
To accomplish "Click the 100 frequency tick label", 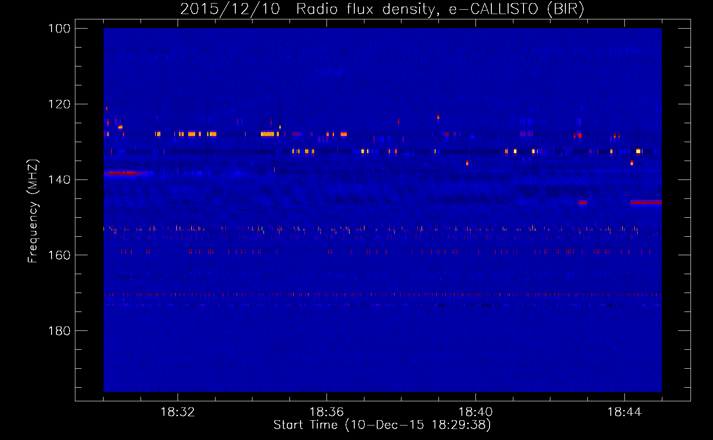I will pos(59,29).
